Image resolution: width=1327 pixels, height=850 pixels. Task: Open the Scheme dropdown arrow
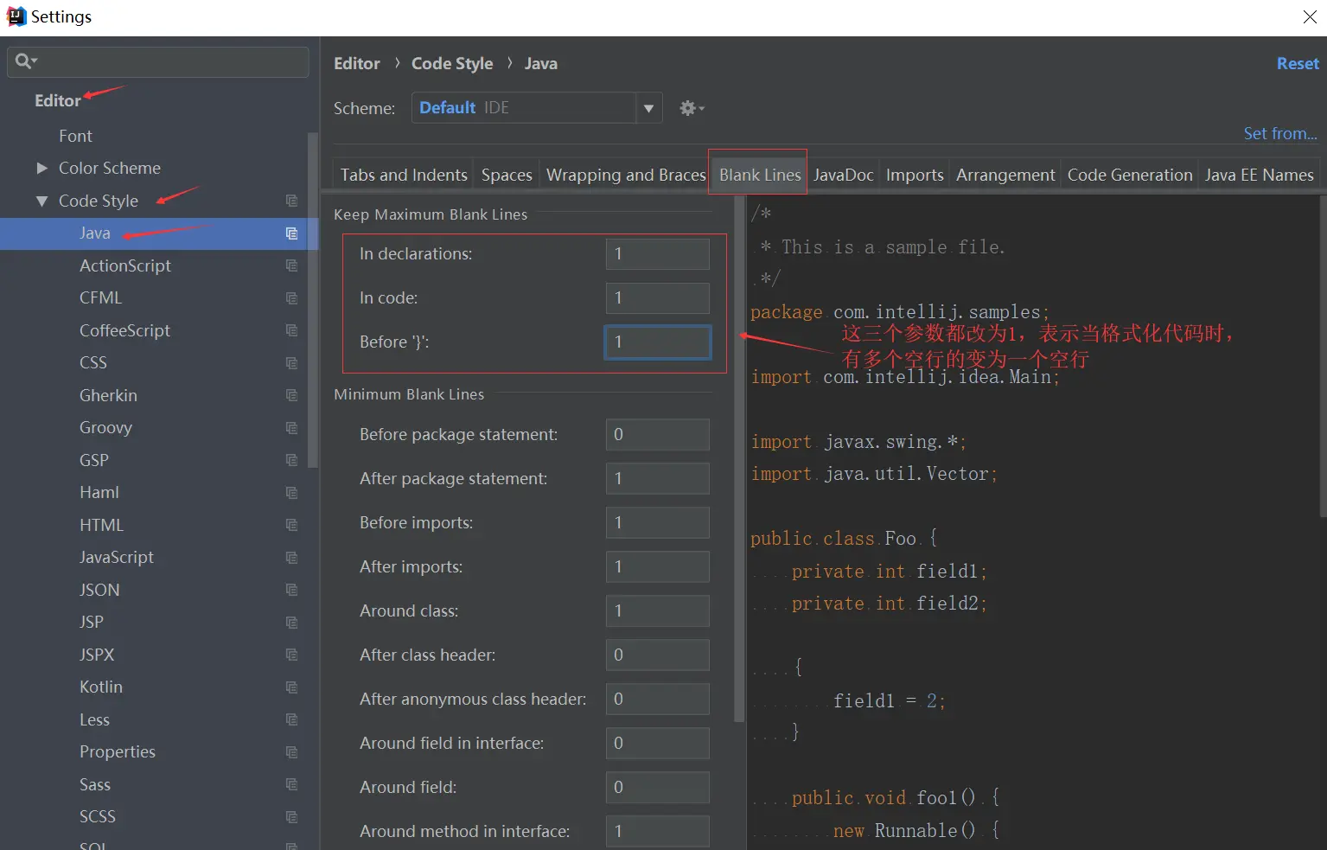649,108
